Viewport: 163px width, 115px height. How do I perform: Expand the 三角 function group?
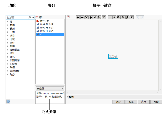(x=7, y=32)
